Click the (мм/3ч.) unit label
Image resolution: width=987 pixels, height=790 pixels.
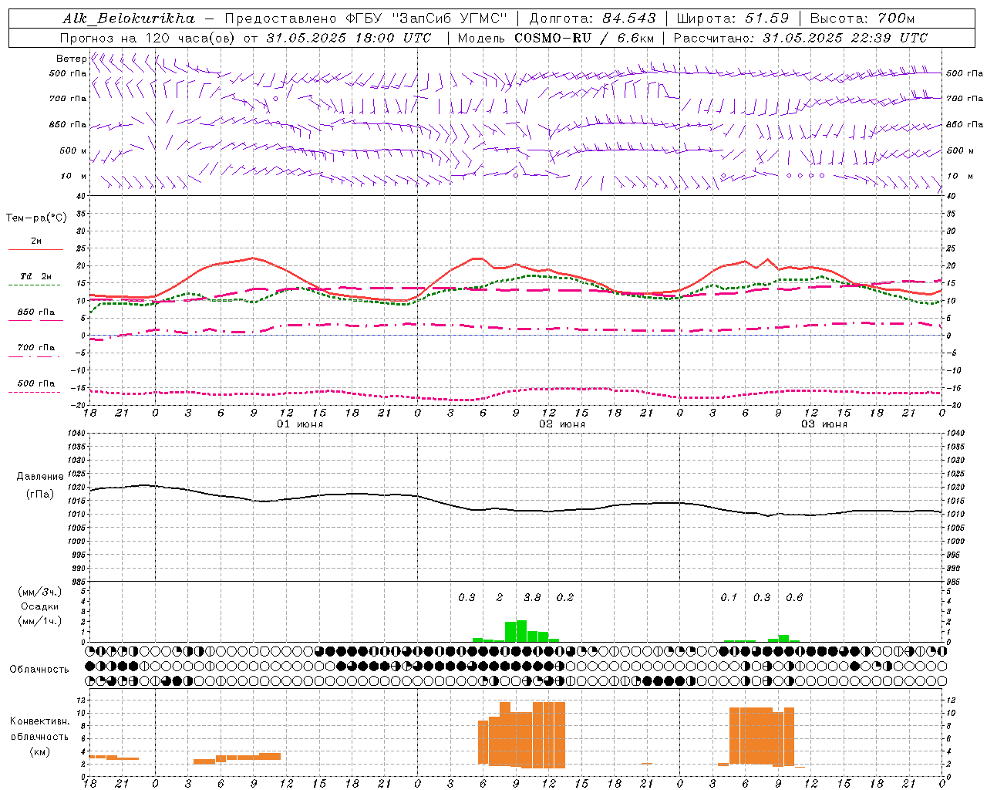click(x=39, y=592)
